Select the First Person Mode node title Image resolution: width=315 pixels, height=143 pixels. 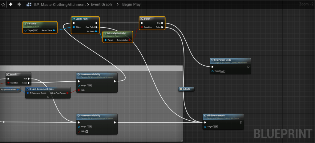pyautogui.click(x=224, y=60)
